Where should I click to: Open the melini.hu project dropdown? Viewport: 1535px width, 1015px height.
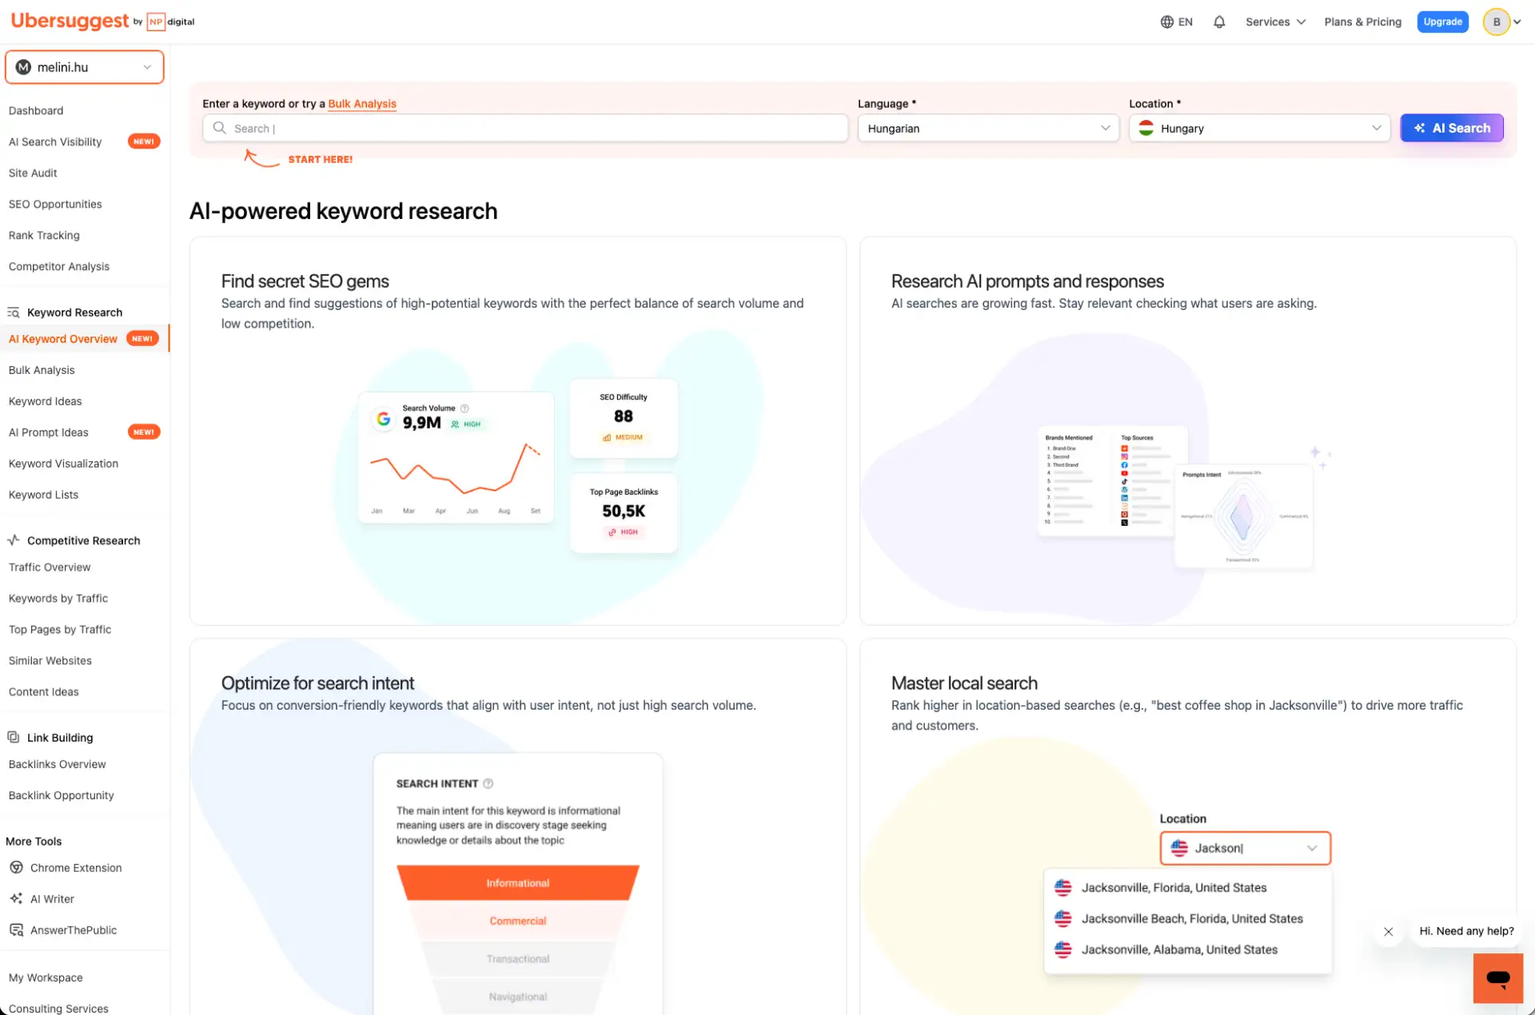pos(84,67)
